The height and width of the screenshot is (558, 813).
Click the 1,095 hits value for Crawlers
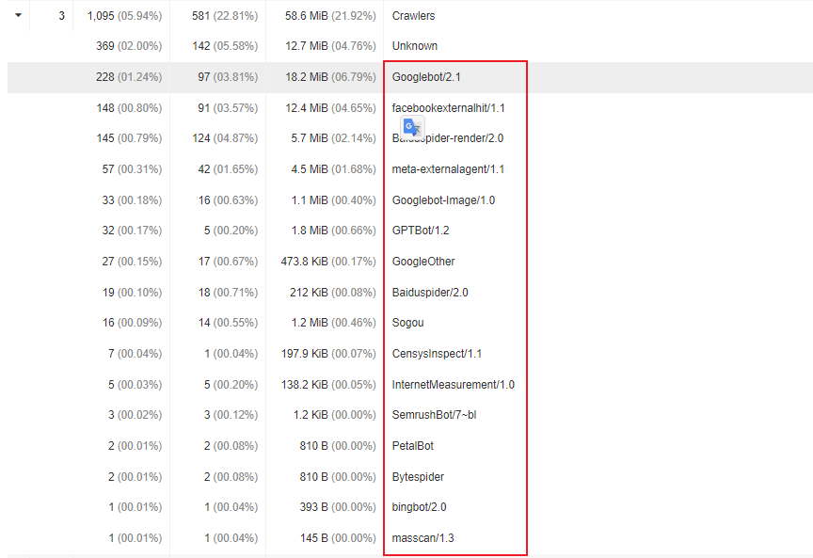point(102,16)
